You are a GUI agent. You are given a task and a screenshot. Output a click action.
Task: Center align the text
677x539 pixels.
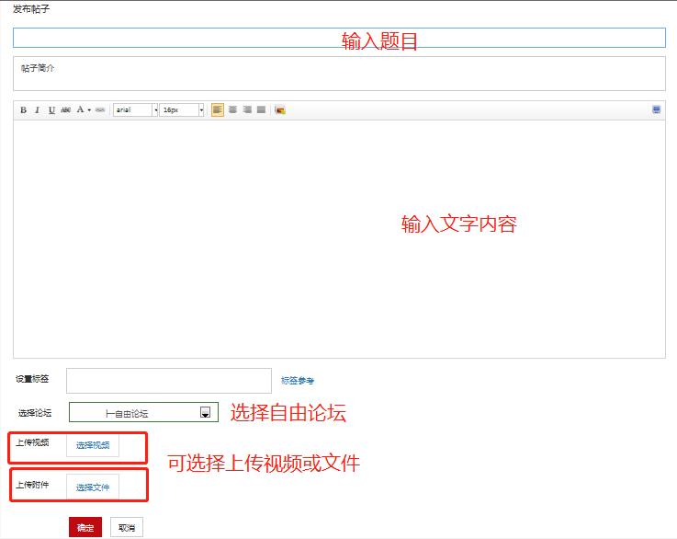click(232, 110)
